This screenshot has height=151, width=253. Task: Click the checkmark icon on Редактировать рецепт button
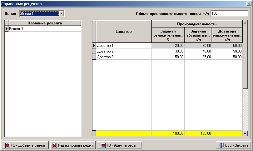(54, 145)
